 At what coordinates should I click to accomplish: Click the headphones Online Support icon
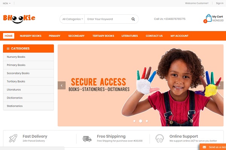click(160, 138)
